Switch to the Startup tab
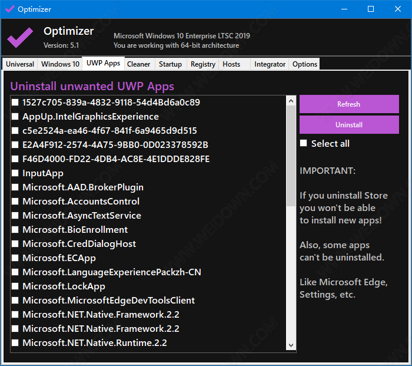 (x=170, y=64)
